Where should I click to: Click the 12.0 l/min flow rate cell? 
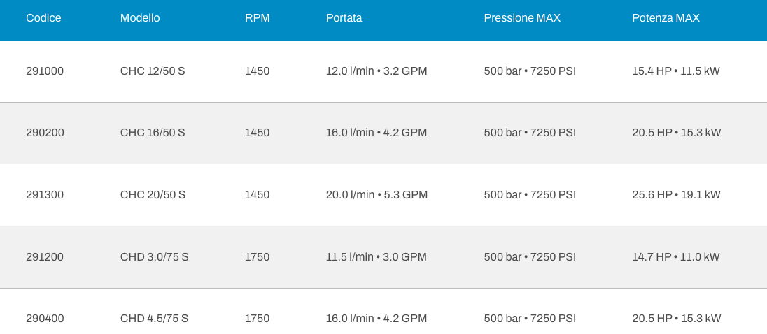pos(377,71)
